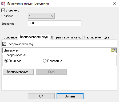Open the sound file browse folder icon
The width and height of the screenshot is (119, 102).
click(x=113, y=50)
